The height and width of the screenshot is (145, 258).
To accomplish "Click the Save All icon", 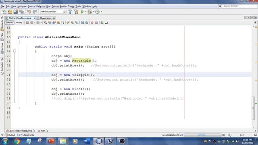I will click(x=21, y=12).
